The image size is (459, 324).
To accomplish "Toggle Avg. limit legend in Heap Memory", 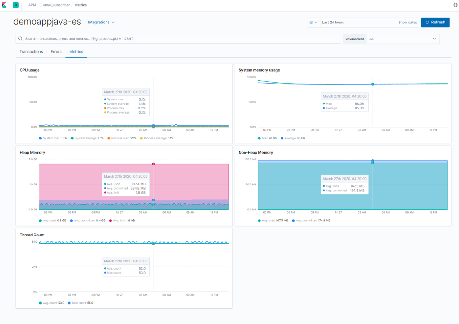I will (122, 220).
